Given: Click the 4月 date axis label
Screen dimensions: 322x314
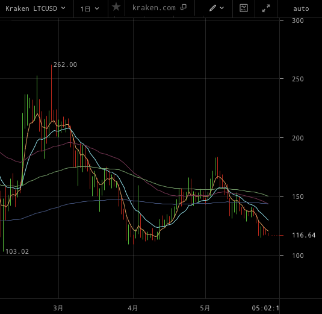Looking at the screenshot, I should tap(132, 308).
